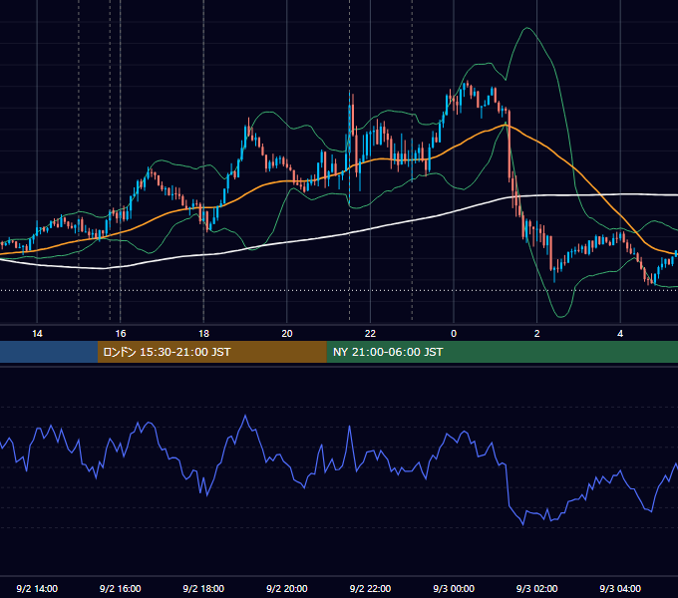Click the 16 hour label on the chart axis
The width and height of the screenshot is (678, 598).
tap(121, 334)
